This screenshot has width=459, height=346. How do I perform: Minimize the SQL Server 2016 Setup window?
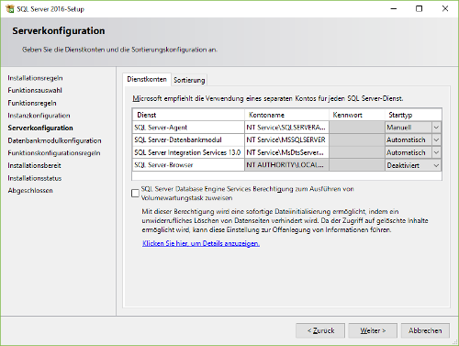click(x=394, y=8)
